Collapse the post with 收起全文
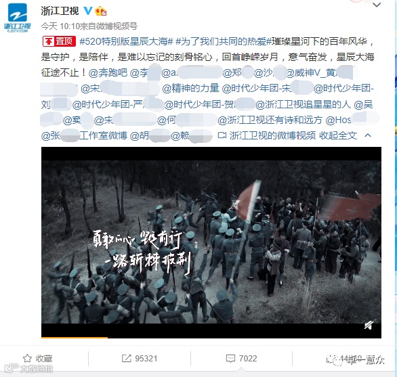Viewport: 397px width, 377px height. click(x=338, y=135)
